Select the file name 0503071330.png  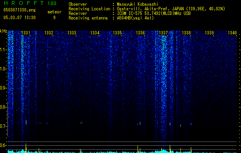(x=20, y=10)
